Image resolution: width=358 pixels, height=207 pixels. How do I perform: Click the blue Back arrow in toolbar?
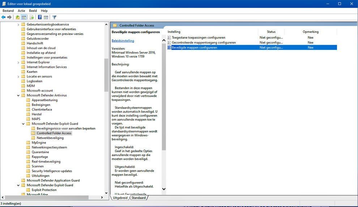click(3, 17)
